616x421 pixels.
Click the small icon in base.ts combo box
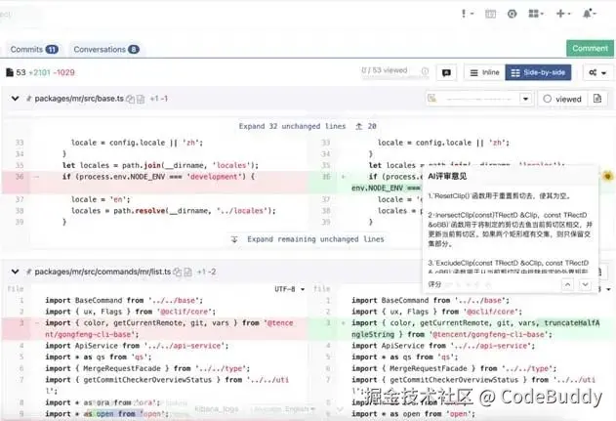[432, 99]
